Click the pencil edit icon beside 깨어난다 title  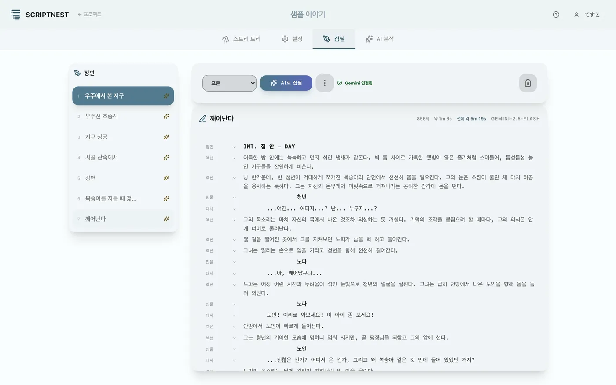click(203, 118)
